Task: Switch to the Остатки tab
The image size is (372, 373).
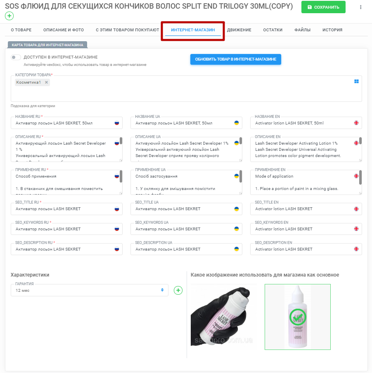Action: [272, 30]
